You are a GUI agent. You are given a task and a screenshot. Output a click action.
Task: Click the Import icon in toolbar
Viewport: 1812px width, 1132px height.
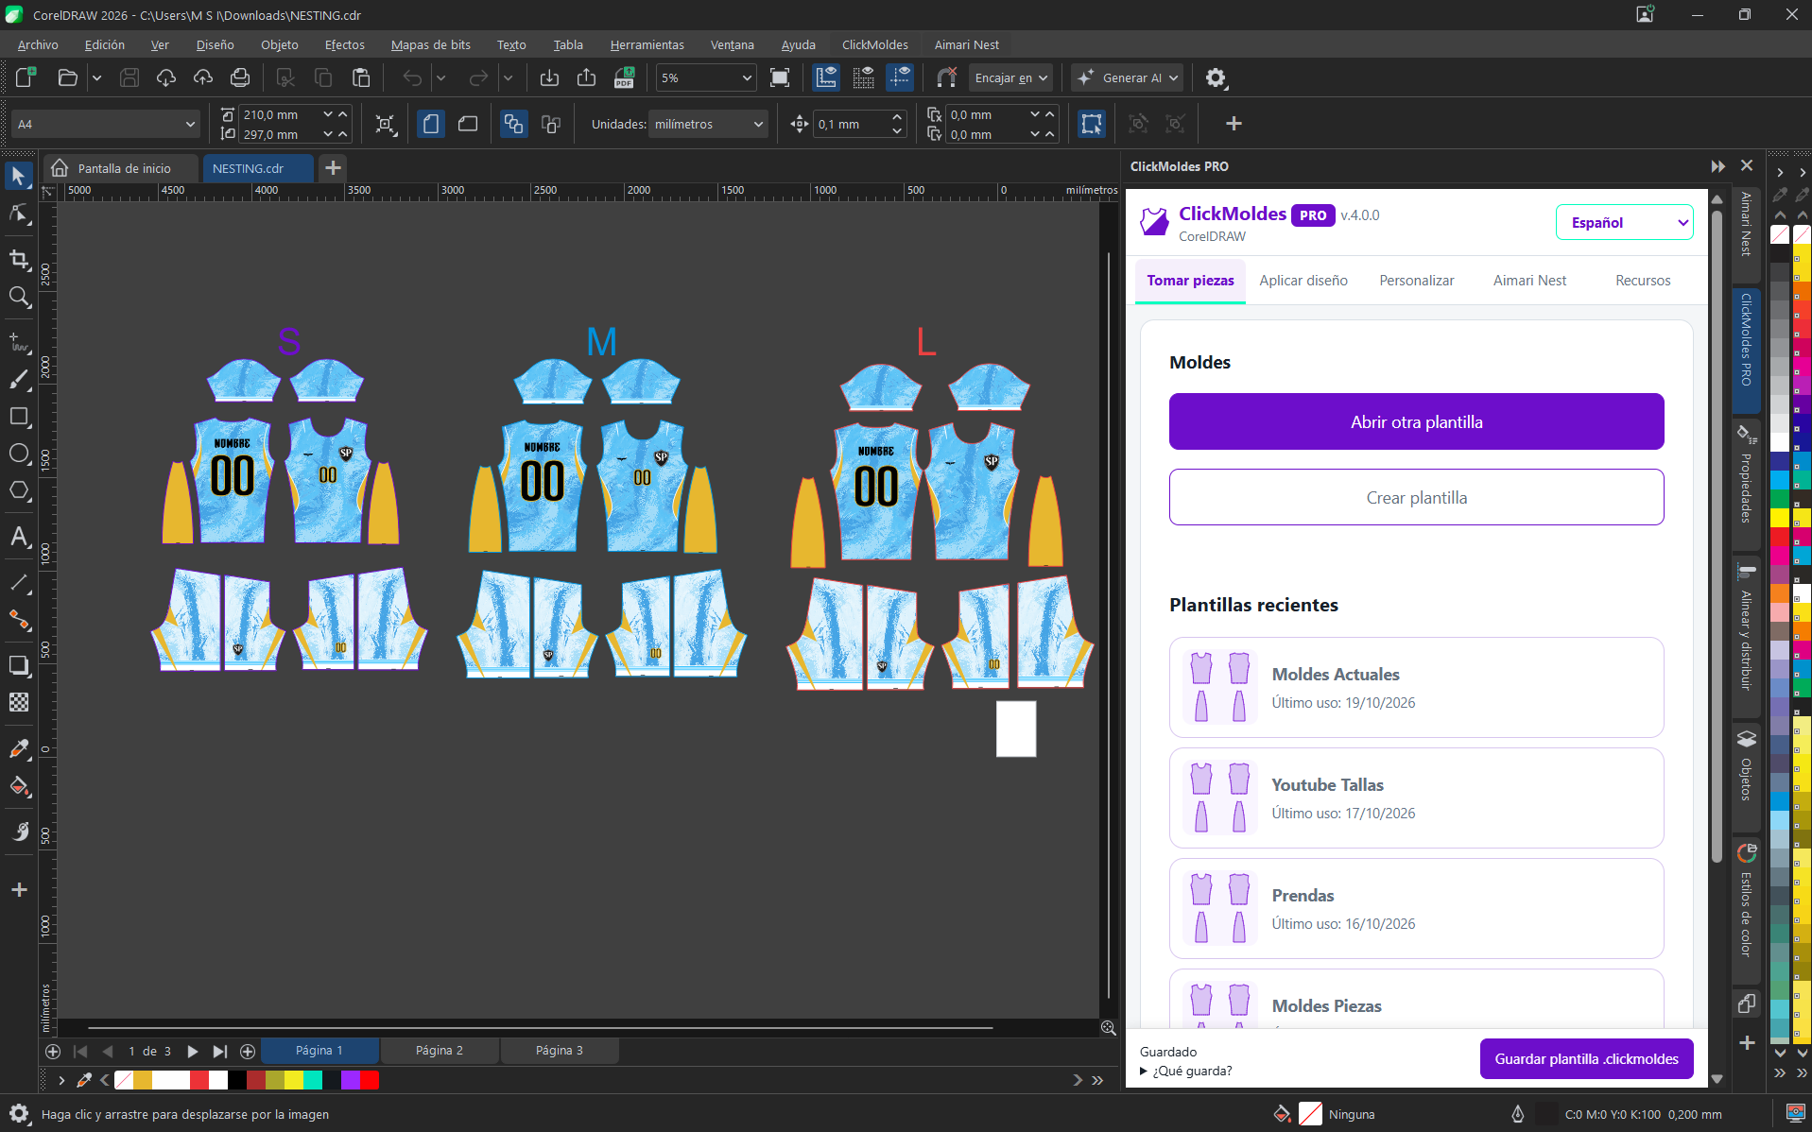point(549,77)
